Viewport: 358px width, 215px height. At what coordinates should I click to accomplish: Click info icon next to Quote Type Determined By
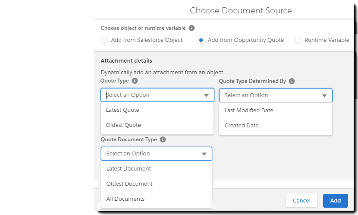(x=292, y=81)
